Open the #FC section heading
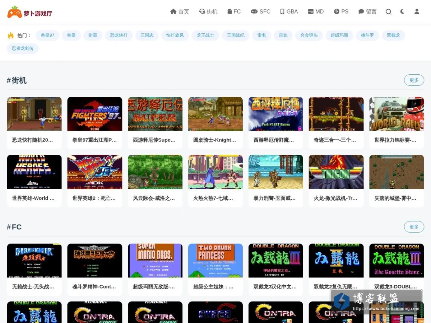This screenshot has height=323, width=431. (x=14, y=227)
